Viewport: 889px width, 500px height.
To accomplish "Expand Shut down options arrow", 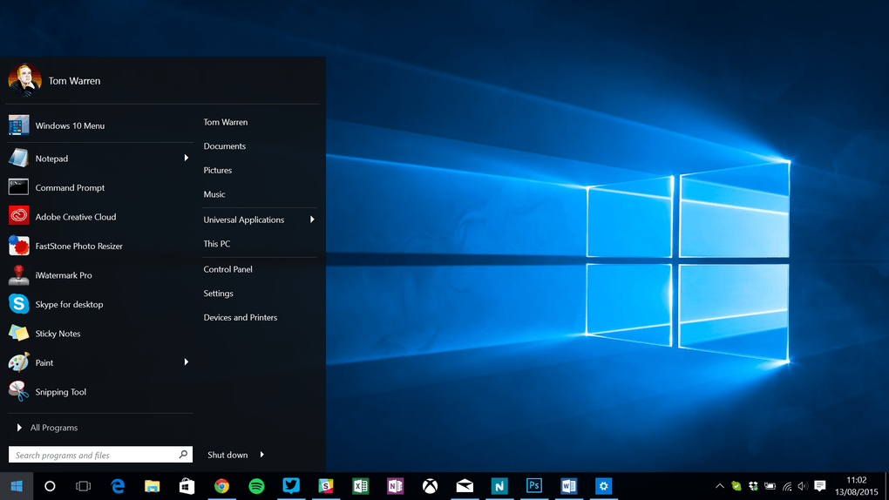I will tap(262, 455).
